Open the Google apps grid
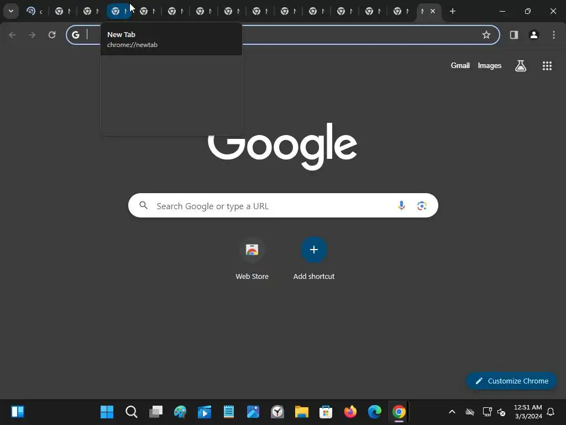 [x=547, y=65]
